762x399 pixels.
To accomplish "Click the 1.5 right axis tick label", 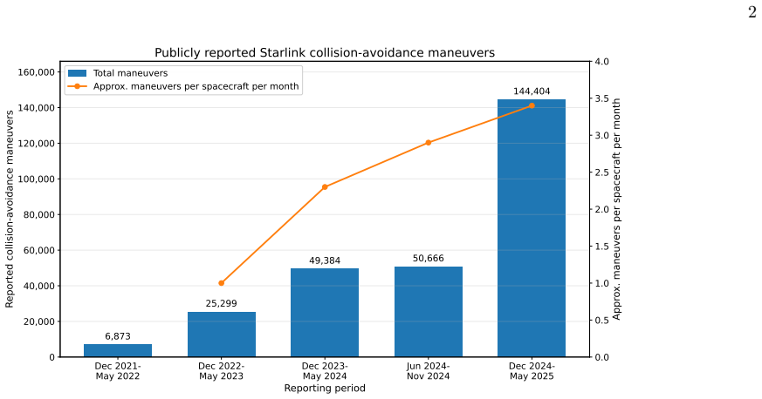I will (601, 247).
